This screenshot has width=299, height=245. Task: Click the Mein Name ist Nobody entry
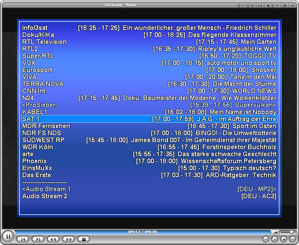(x=243, y=112)
